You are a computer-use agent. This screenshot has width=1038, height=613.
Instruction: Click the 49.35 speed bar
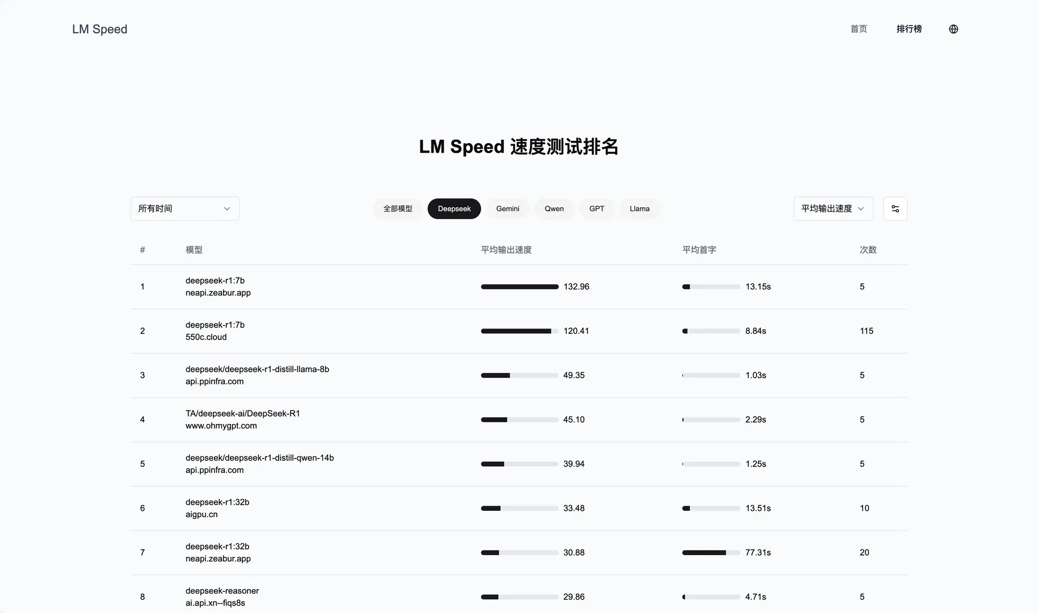point(520,375)
